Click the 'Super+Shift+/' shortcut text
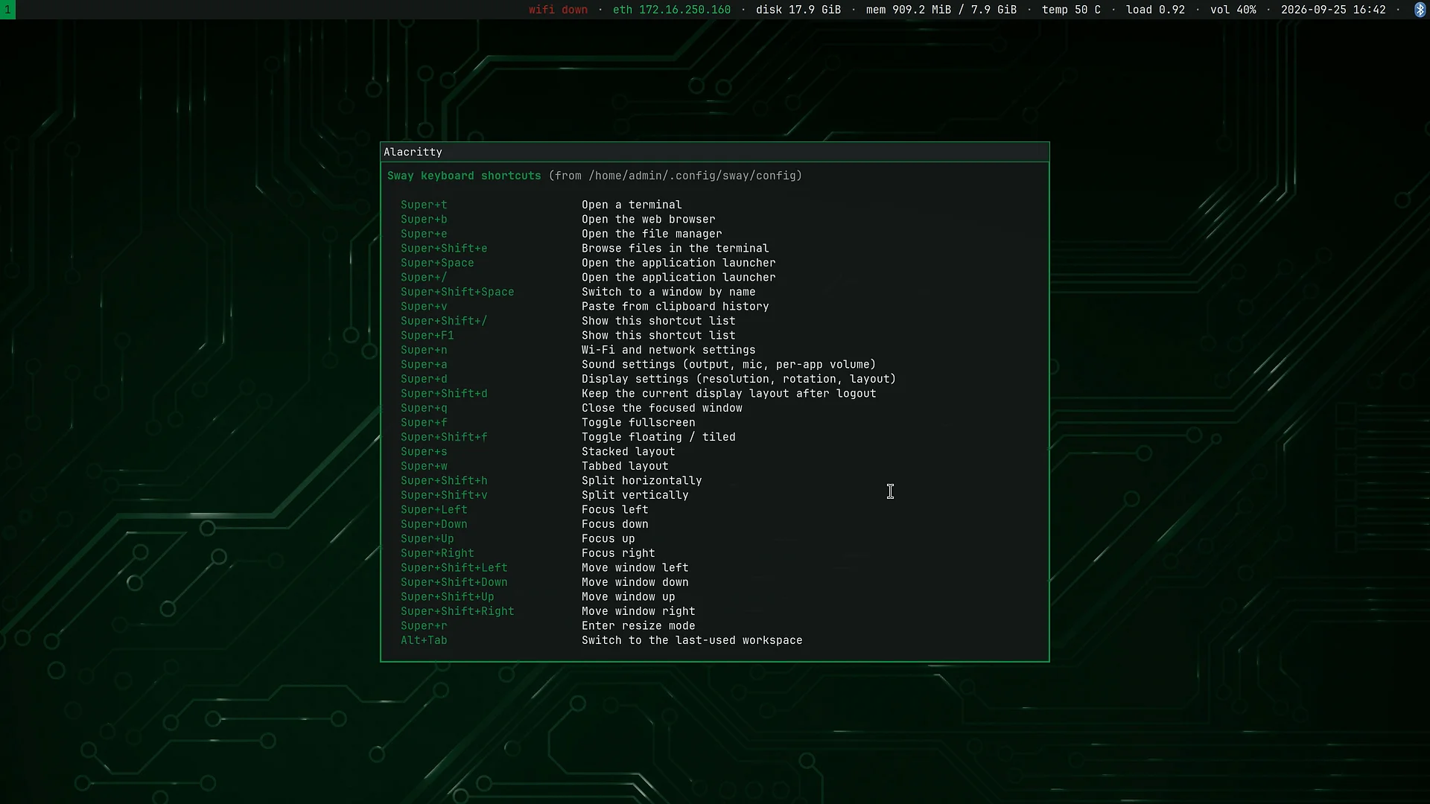This screenshot has height=804, width=1430. (444, 321)
